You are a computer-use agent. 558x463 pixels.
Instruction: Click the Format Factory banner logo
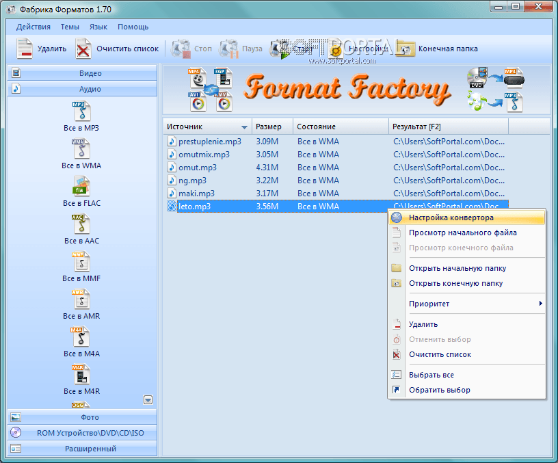point(347,89)
